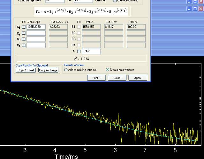Click the Copy As Text button
This screenshot has width=204, height=159.
pyautogui.click(x=26, y=70)
